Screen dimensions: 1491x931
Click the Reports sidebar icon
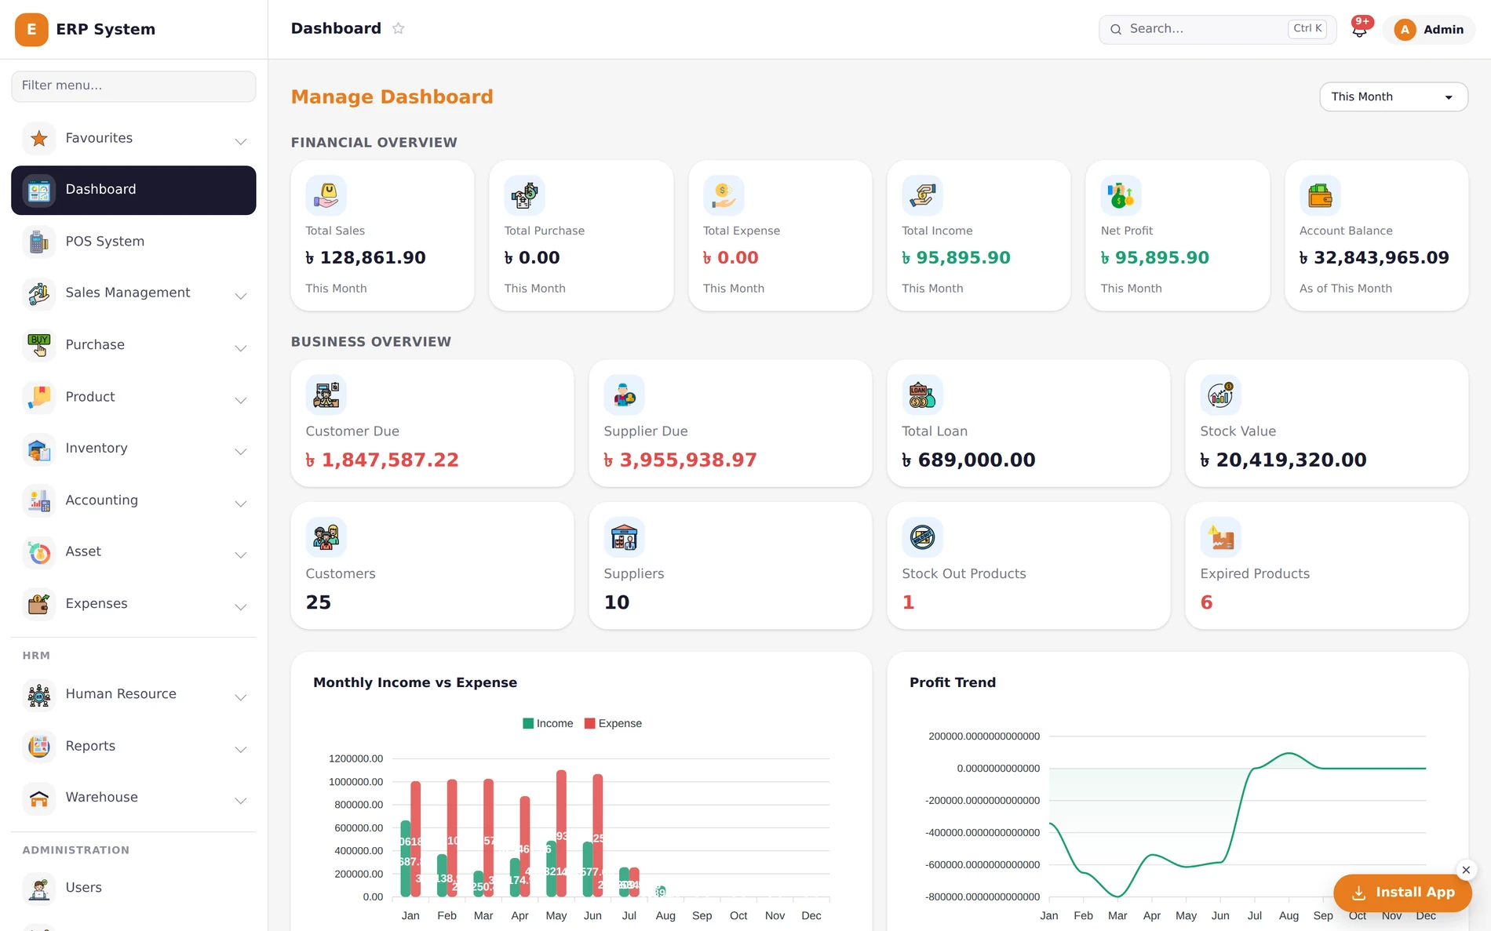(x=39, y=747)
